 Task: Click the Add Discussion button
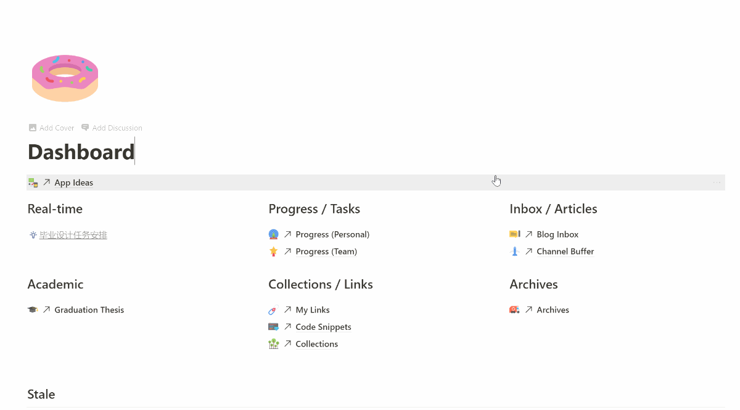coord(112,128)
